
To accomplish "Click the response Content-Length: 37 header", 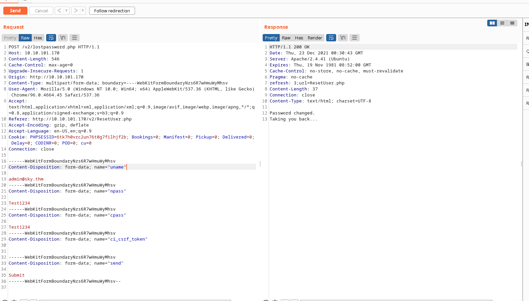I will pos(294,89).
